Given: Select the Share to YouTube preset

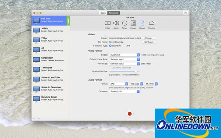Looking at the screenshot, I should (50, 79).
